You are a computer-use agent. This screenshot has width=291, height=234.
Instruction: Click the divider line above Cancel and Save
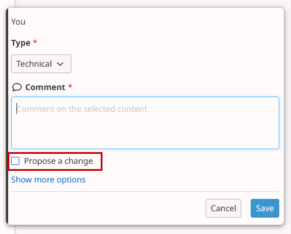(x=145, y=191)
